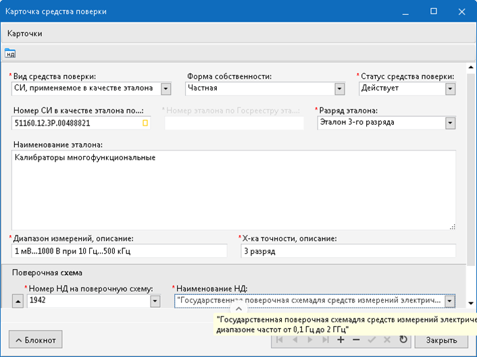The height and width of the screenshot is (357, 477).
Task: Expand the Наименование НД dropdown
Action: tap(449, 301)
